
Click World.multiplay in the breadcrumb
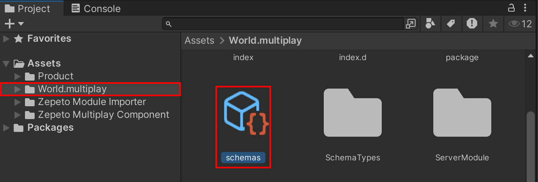coord(265,40)
